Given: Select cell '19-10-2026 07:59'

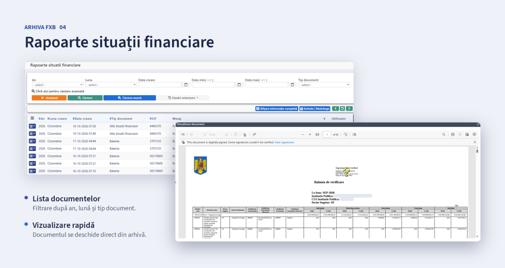Looking at the screenshot, I should (84, 126).
